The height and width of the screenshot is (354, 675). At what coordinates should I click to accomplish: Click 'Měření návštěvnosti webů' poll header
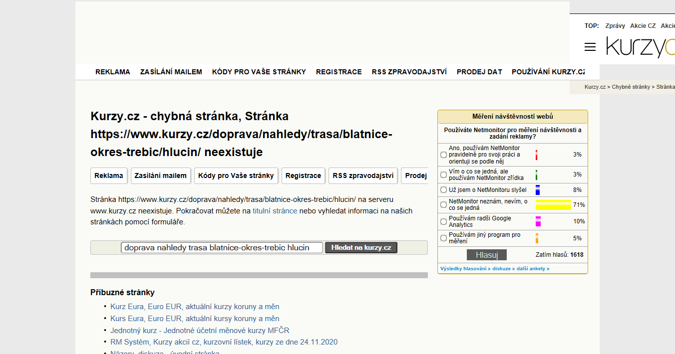point(513,117)
